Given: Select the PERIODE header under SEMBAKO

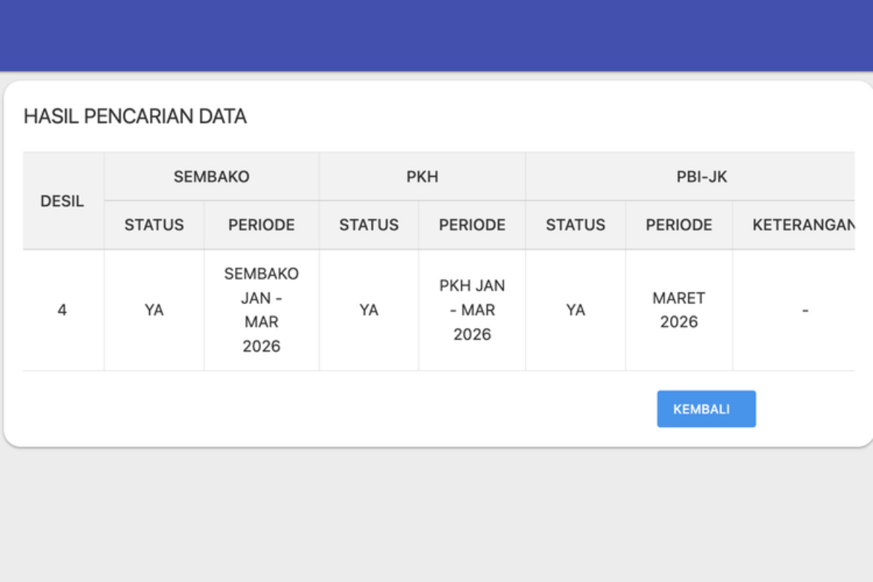Looking at the screenshot, I should [260, 225].
